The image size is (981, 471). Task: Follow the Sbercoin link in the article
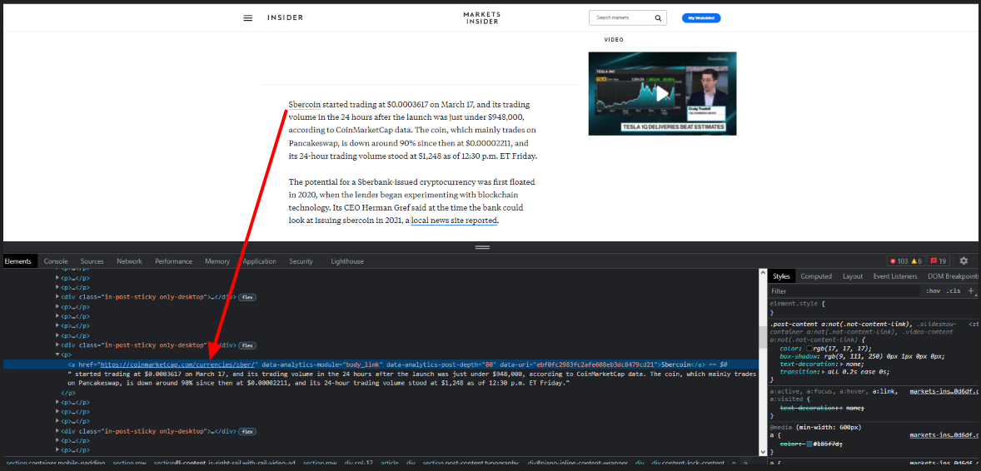pyautogui.click(x=305, y=104)
